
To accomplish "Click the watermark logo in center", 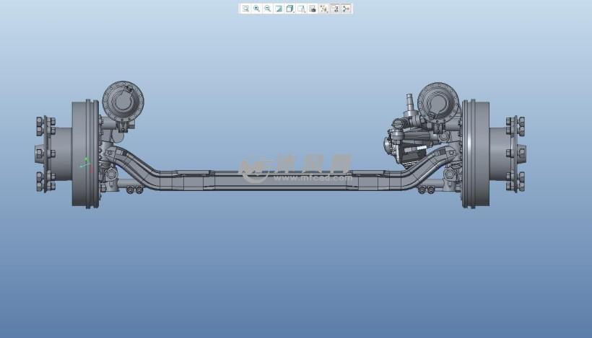I will tap(254, 169).
